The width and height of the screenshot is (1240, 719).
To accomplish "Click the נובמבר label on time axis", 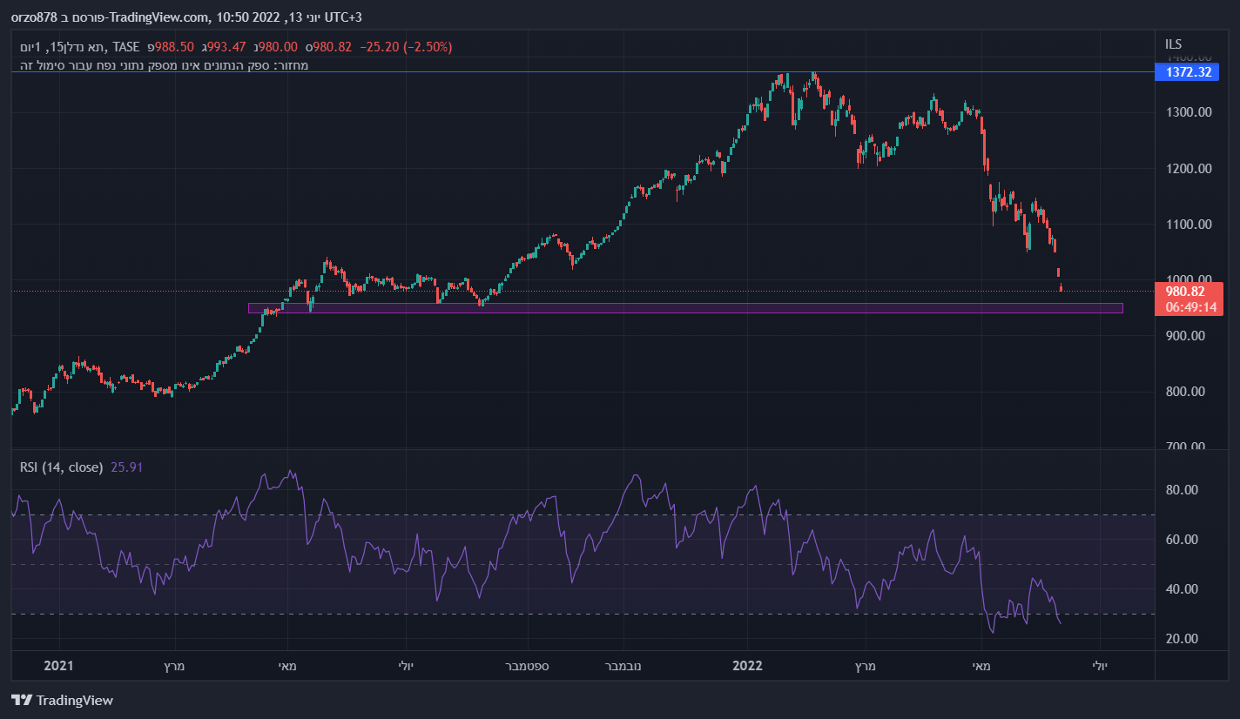I will (x=623, y=666).
